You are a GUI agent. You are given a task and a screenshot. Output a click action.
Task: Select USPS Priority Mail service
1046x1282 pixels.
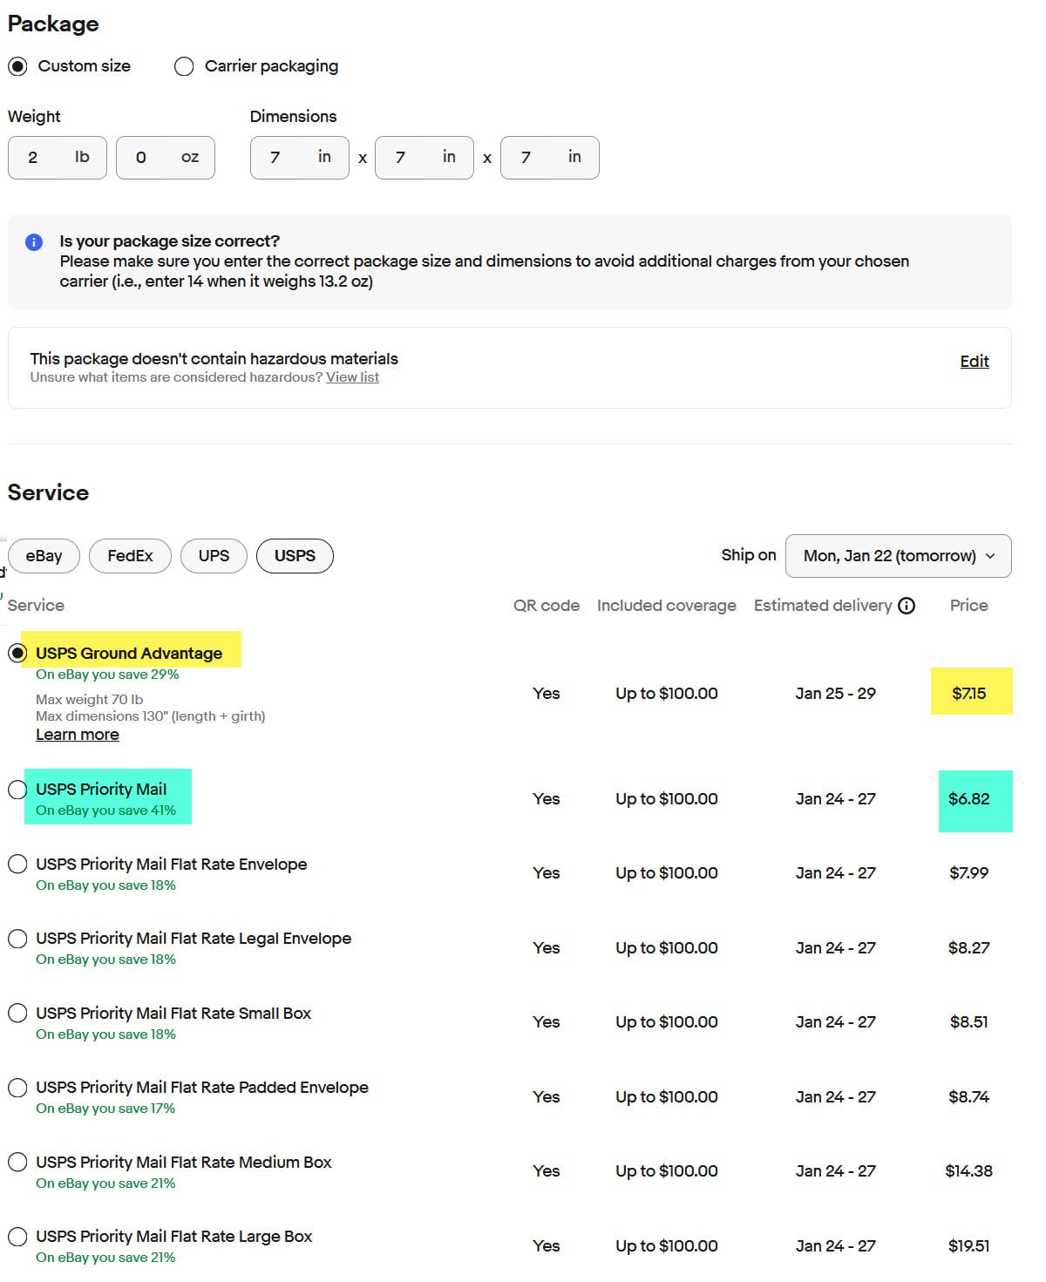pyautogui.click(x=17, y=790)
